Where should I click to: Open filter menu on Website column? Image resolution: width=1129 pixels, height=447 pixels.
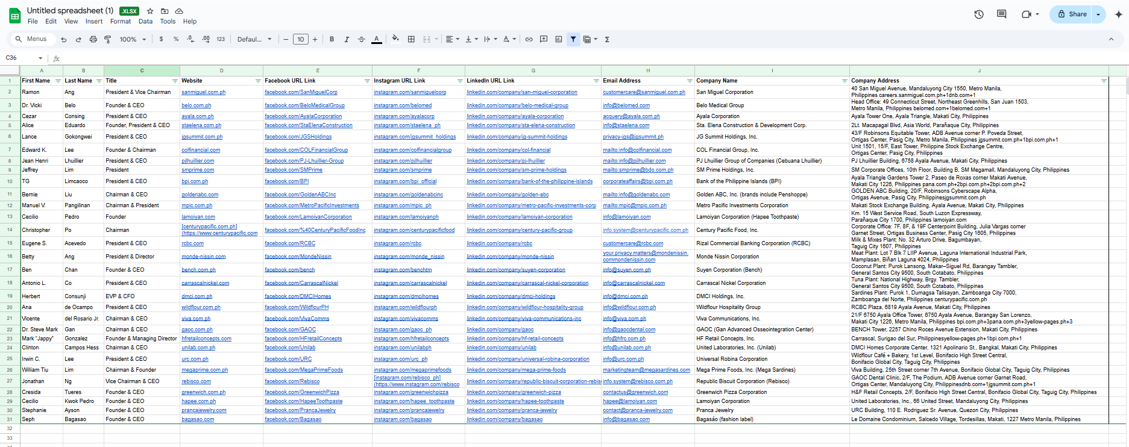(258, 81)
